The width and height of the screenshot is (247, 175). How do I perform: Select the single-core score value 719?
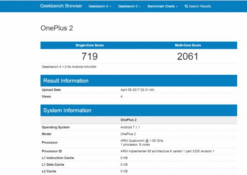pyautogui.click(x=89, y=56)
